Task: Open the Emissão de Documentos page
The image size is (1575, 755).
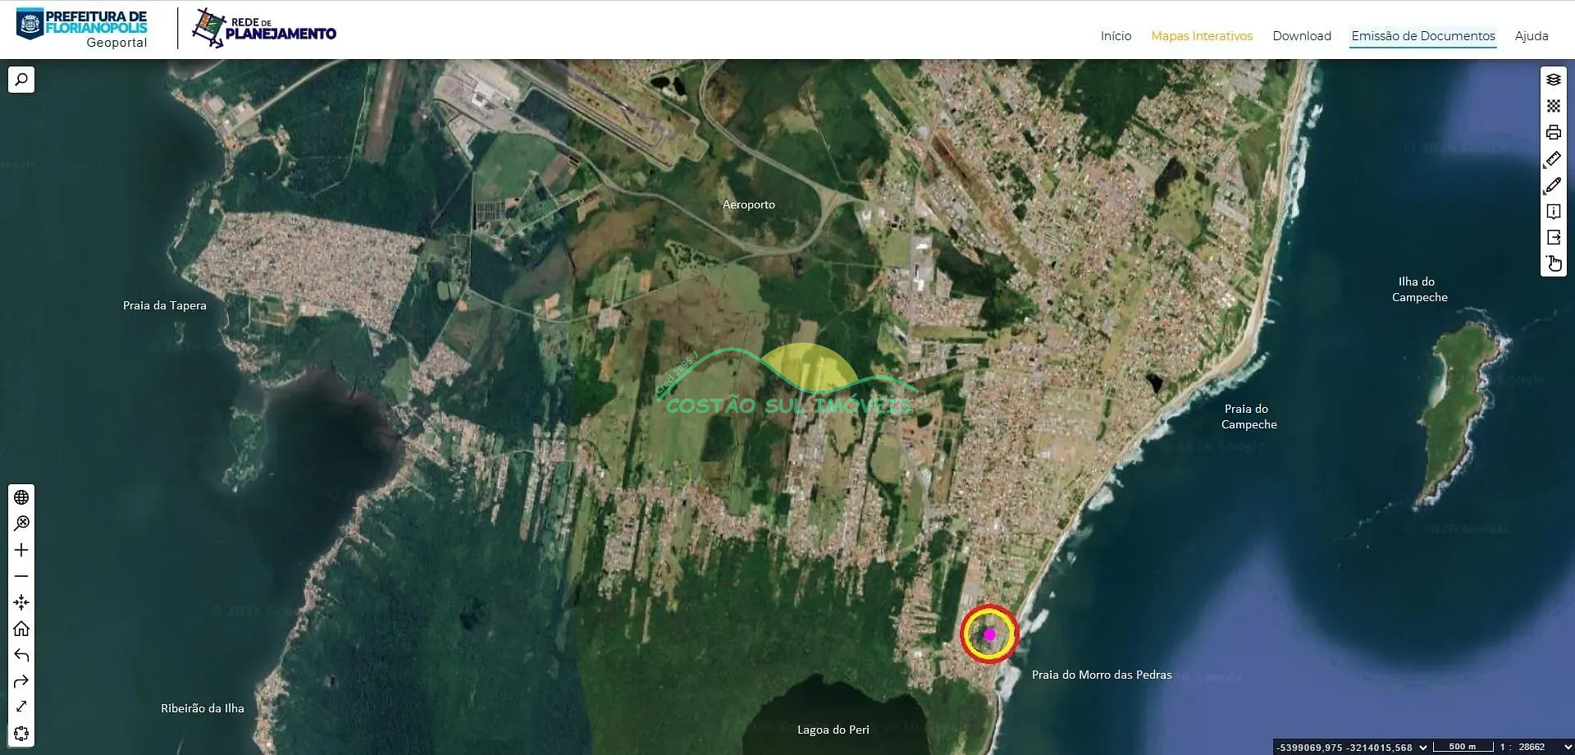Action: [1423, 36]
